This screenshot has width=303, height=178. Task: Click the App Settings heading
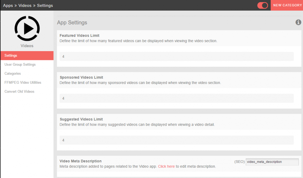[72, 23]
